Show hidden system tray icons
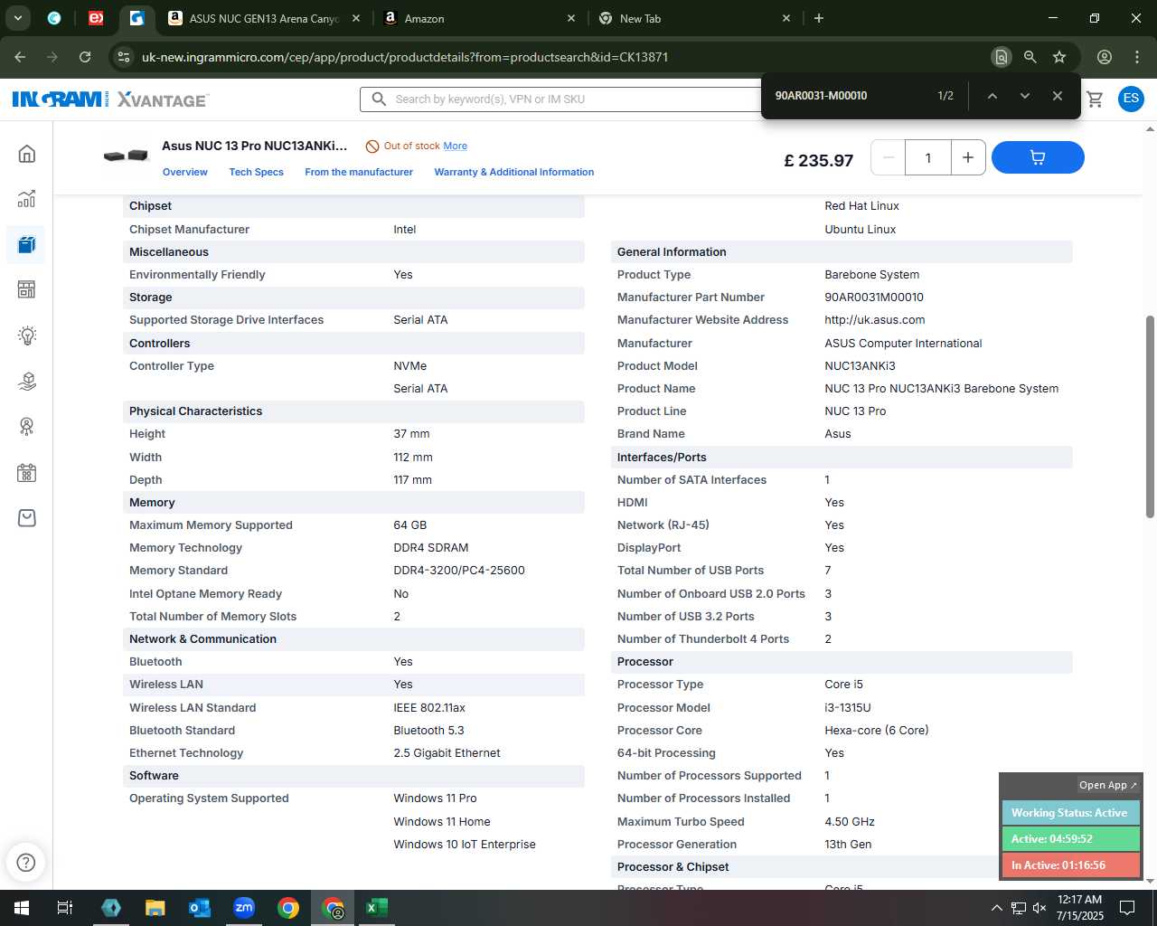 click(997, 908)
